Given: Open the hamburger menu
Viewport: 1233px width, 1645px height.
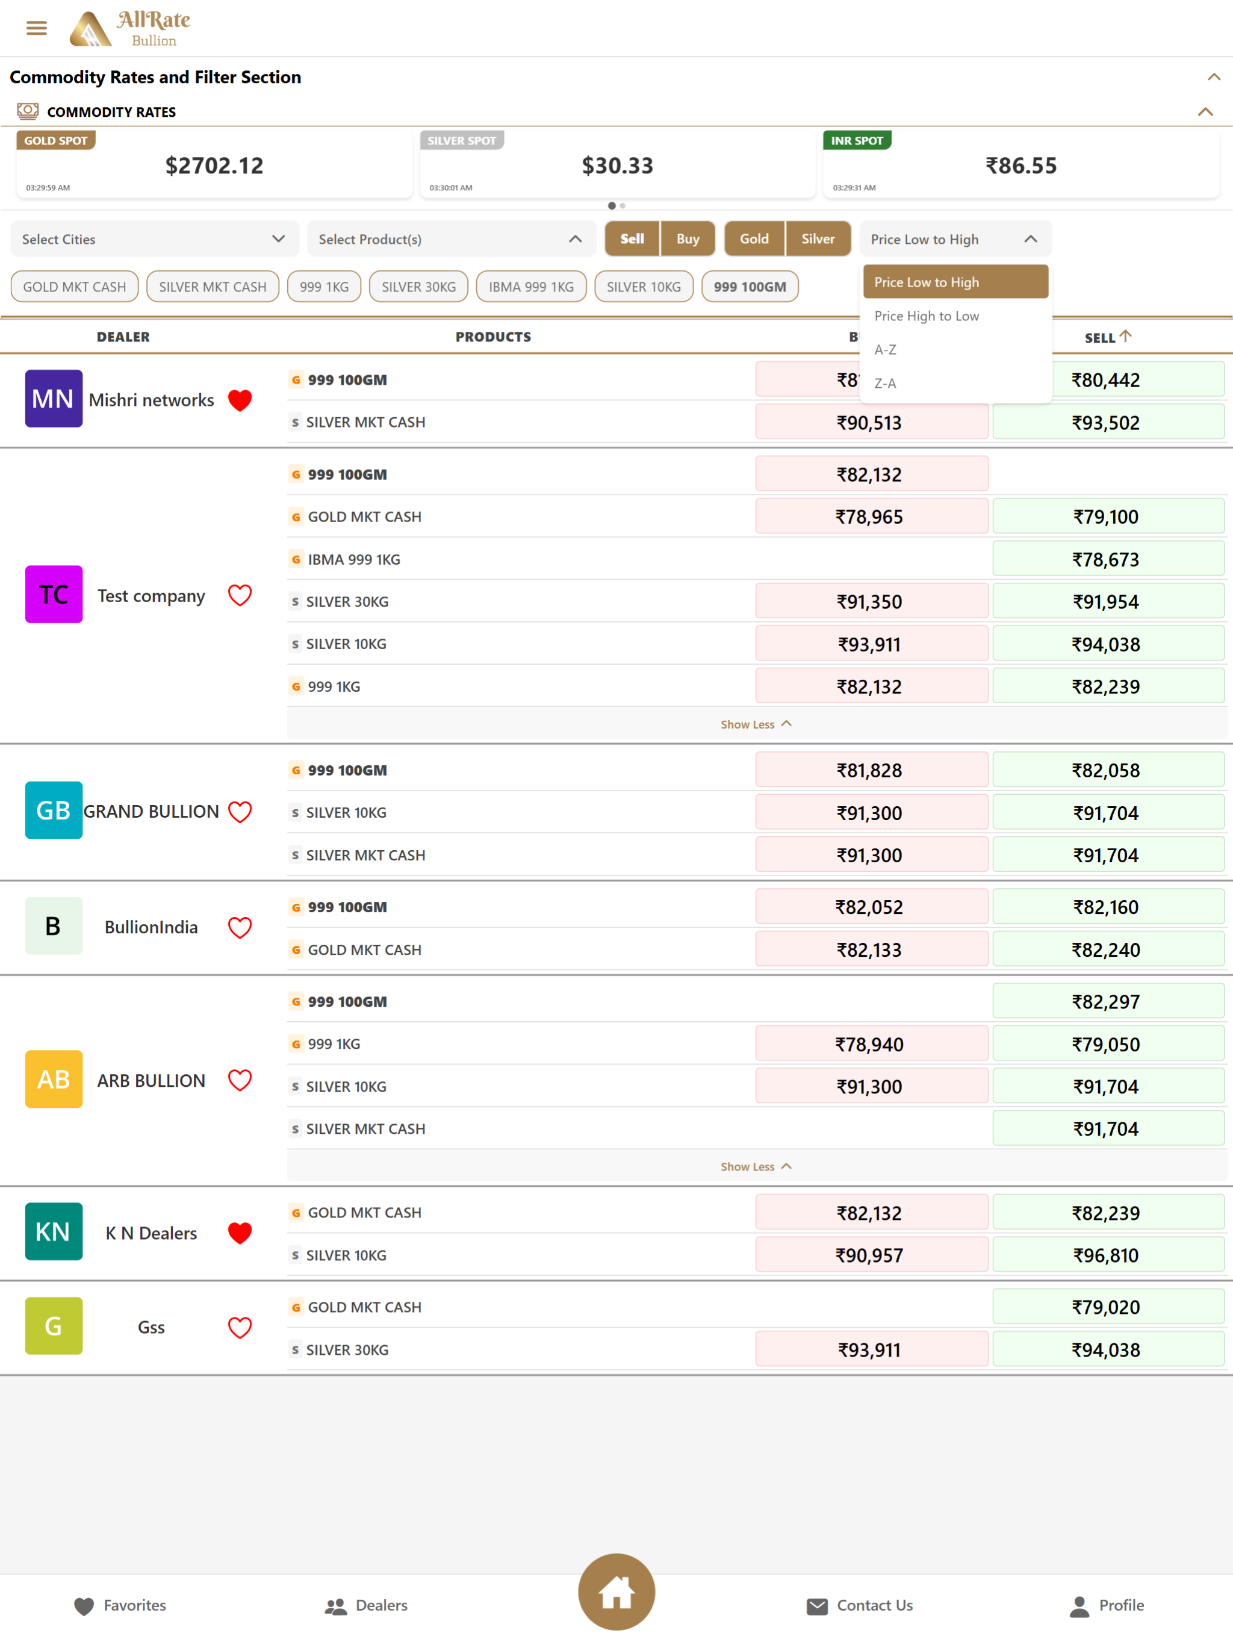Looking at the screenshot, I should click(x=37, y=28).
